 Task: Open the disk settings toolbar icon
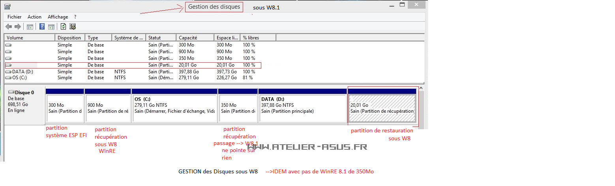coord(73,27)
